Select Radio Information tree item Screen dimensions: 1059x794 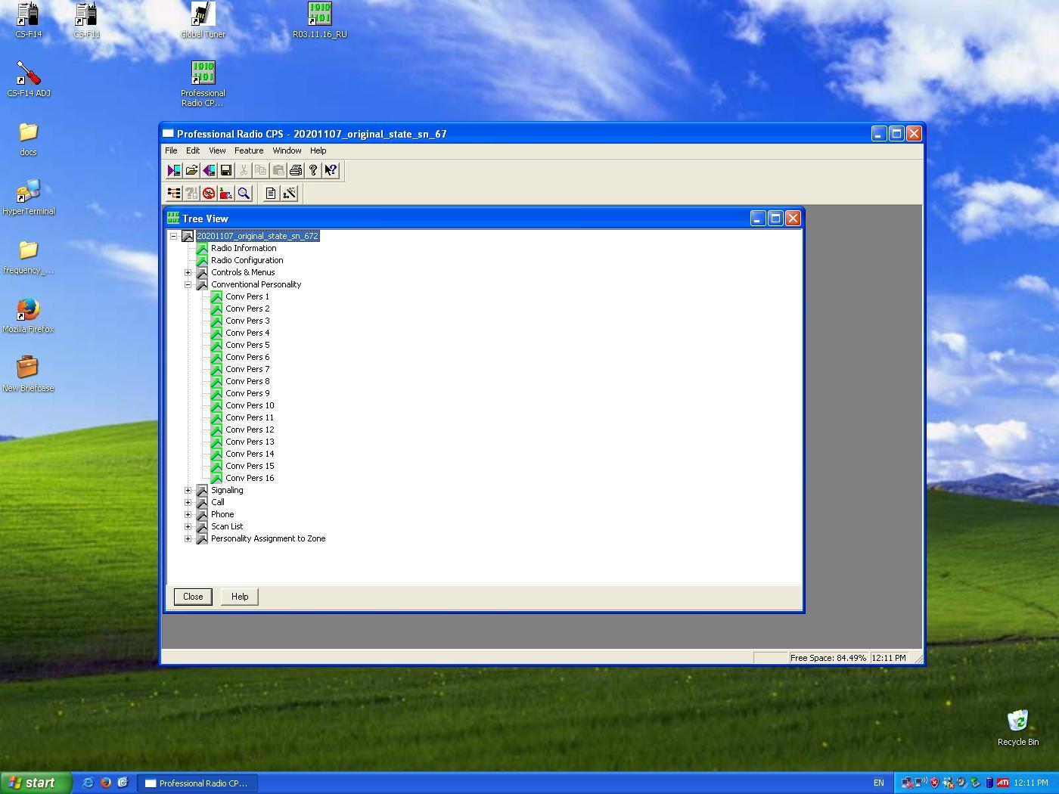(x=244, y=248)
